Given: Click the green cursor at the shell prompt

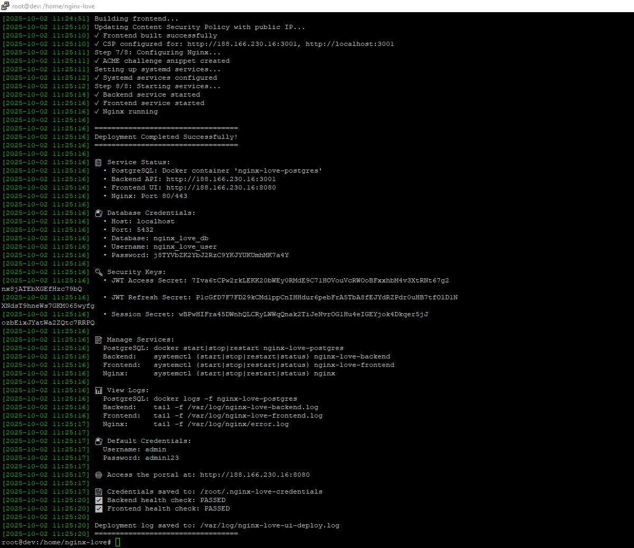Looking at the screenshot, I should (x=118, y=542).
